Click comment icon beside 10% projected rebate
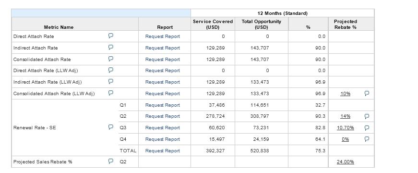This screenshot has height=173, width=418. (367, 93)
